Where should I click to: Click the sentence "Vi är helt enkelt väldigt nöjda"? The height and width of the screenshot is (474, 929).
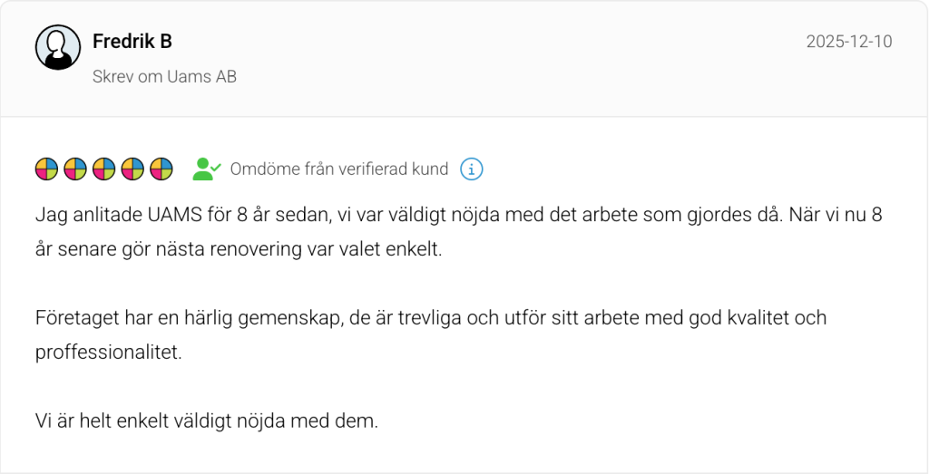tap(187, 421)
